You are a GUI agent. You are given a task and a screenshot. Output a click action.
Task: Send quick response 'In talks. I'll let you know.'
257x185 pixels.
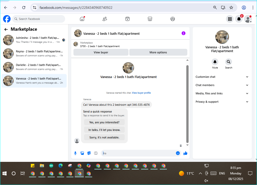[x=104, y=130]
